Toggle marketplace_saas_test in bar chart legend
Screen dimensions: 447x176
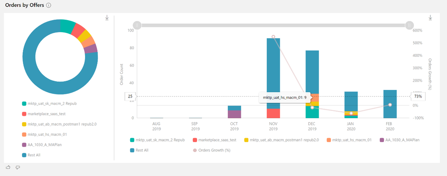coord(215,140)
